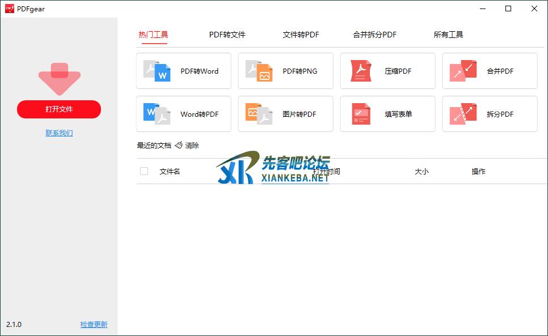The width and height of the screenshot is (548, 336).
Task: Select the 压缩PDF compress icon
Action: coord(361,71)
